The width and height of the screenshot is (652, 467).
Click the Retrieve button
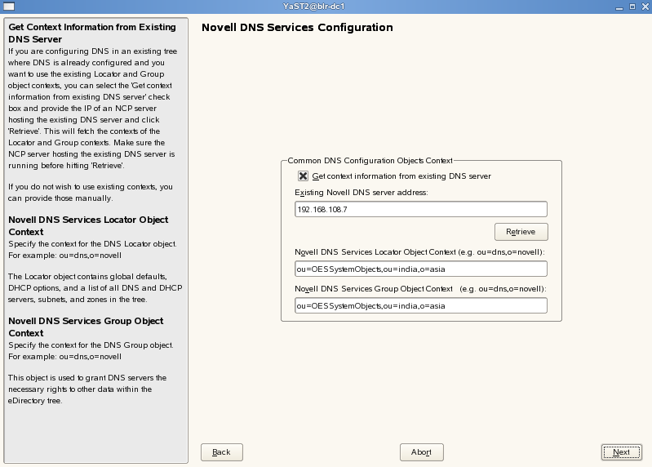tap(521, 232)
